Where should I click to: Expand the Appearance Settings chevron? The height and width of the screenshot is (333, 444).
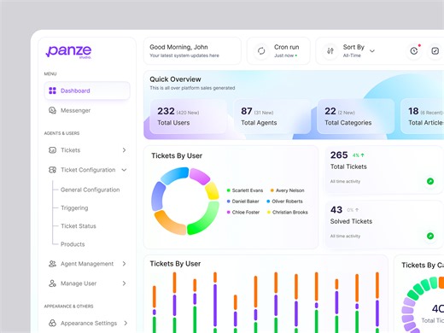tap(126, 323)
